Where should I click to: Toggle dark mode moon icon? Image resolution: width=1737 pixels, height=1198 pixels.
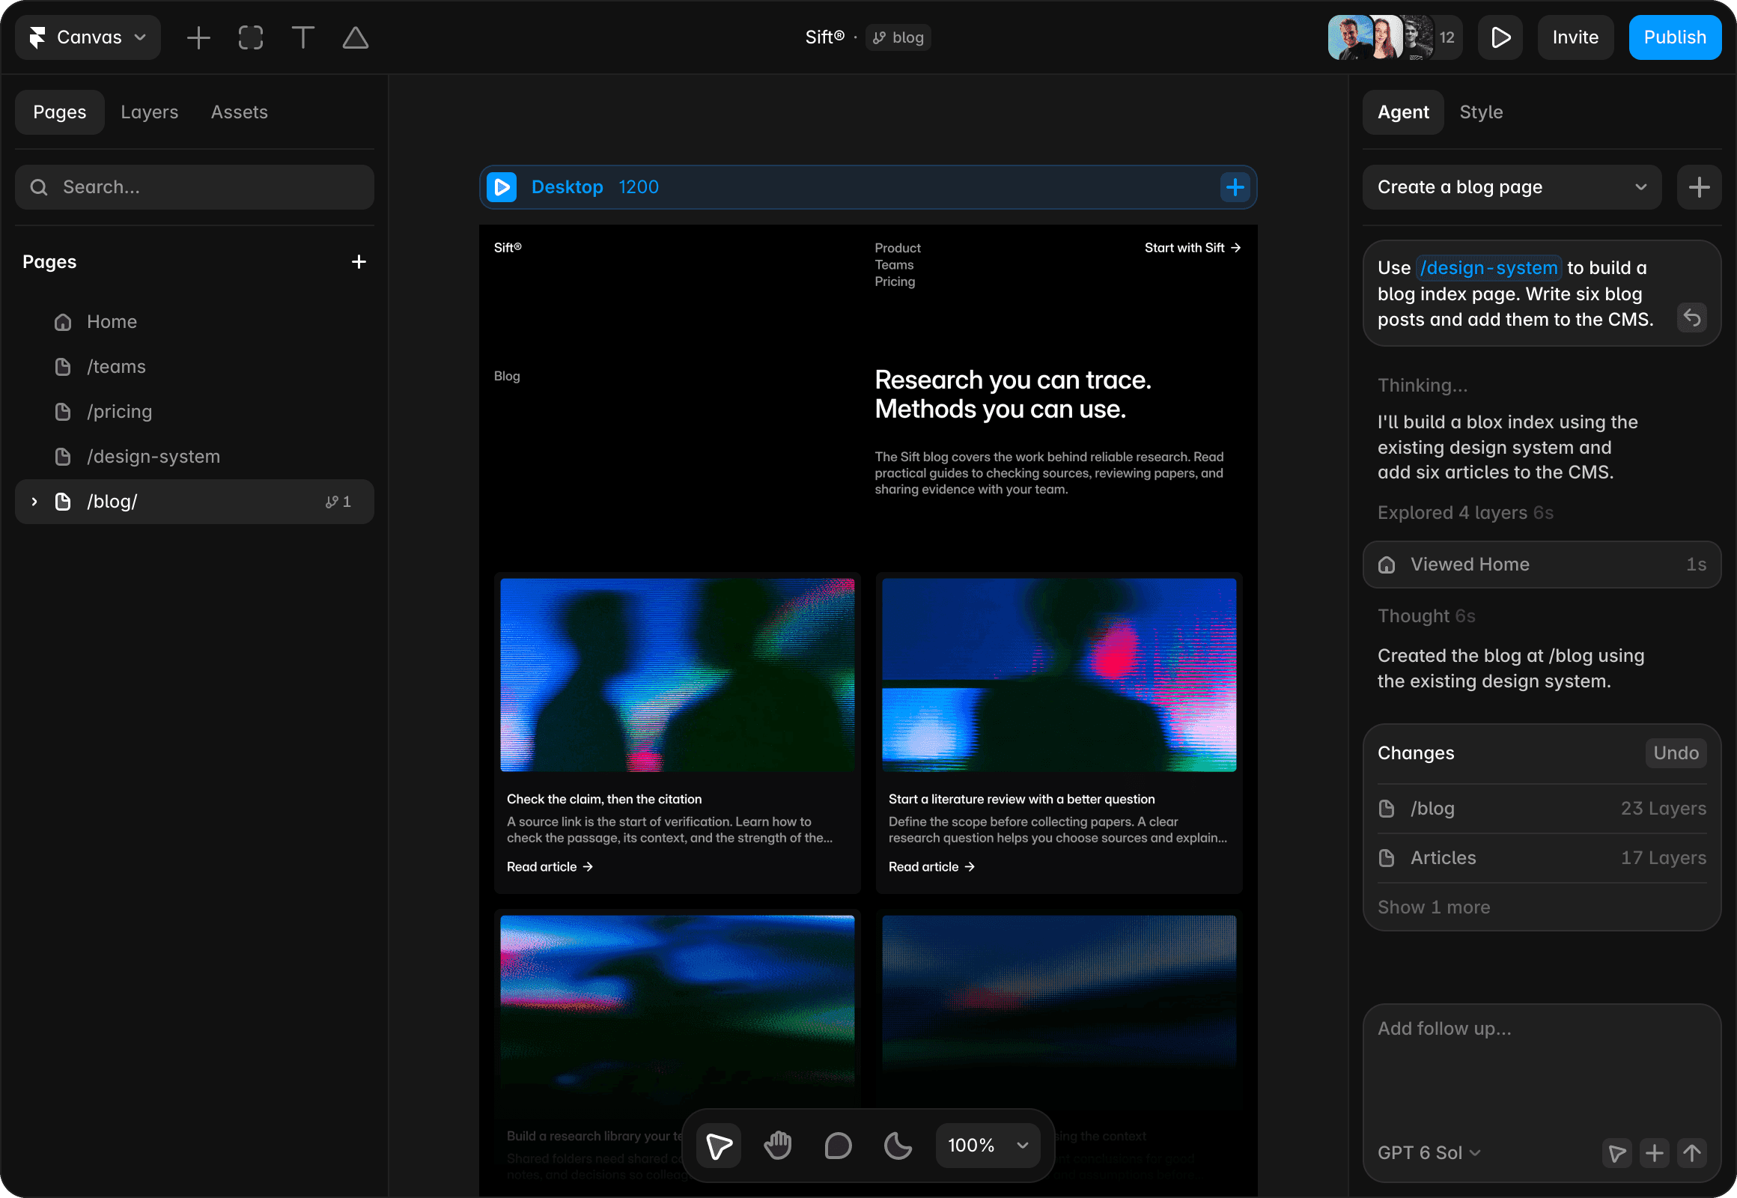point(898,1146)
